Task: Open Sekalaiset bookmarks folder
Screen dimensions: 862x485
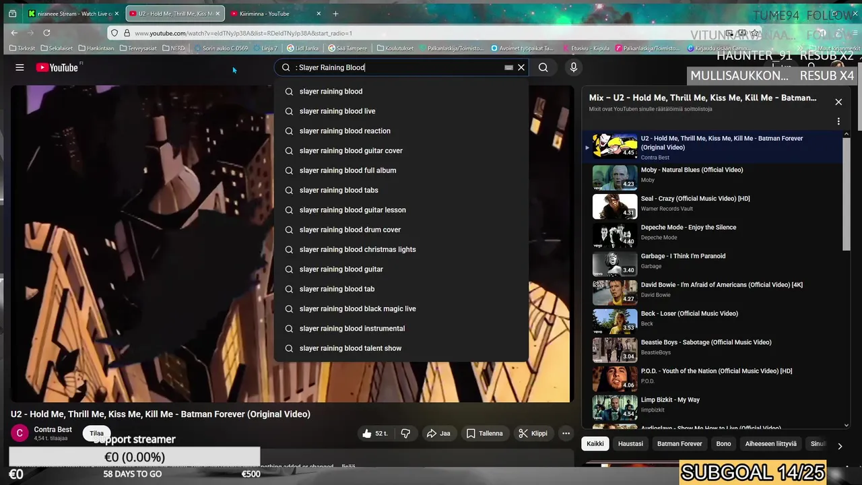Action: [x=57, y=48]
